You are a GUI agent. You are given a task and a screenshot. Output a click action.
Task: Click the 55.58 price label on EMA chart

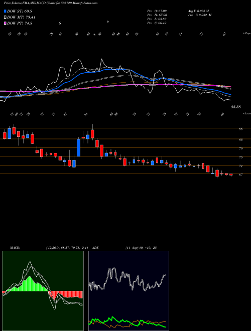pyautogui.click(x=236, y=107)
